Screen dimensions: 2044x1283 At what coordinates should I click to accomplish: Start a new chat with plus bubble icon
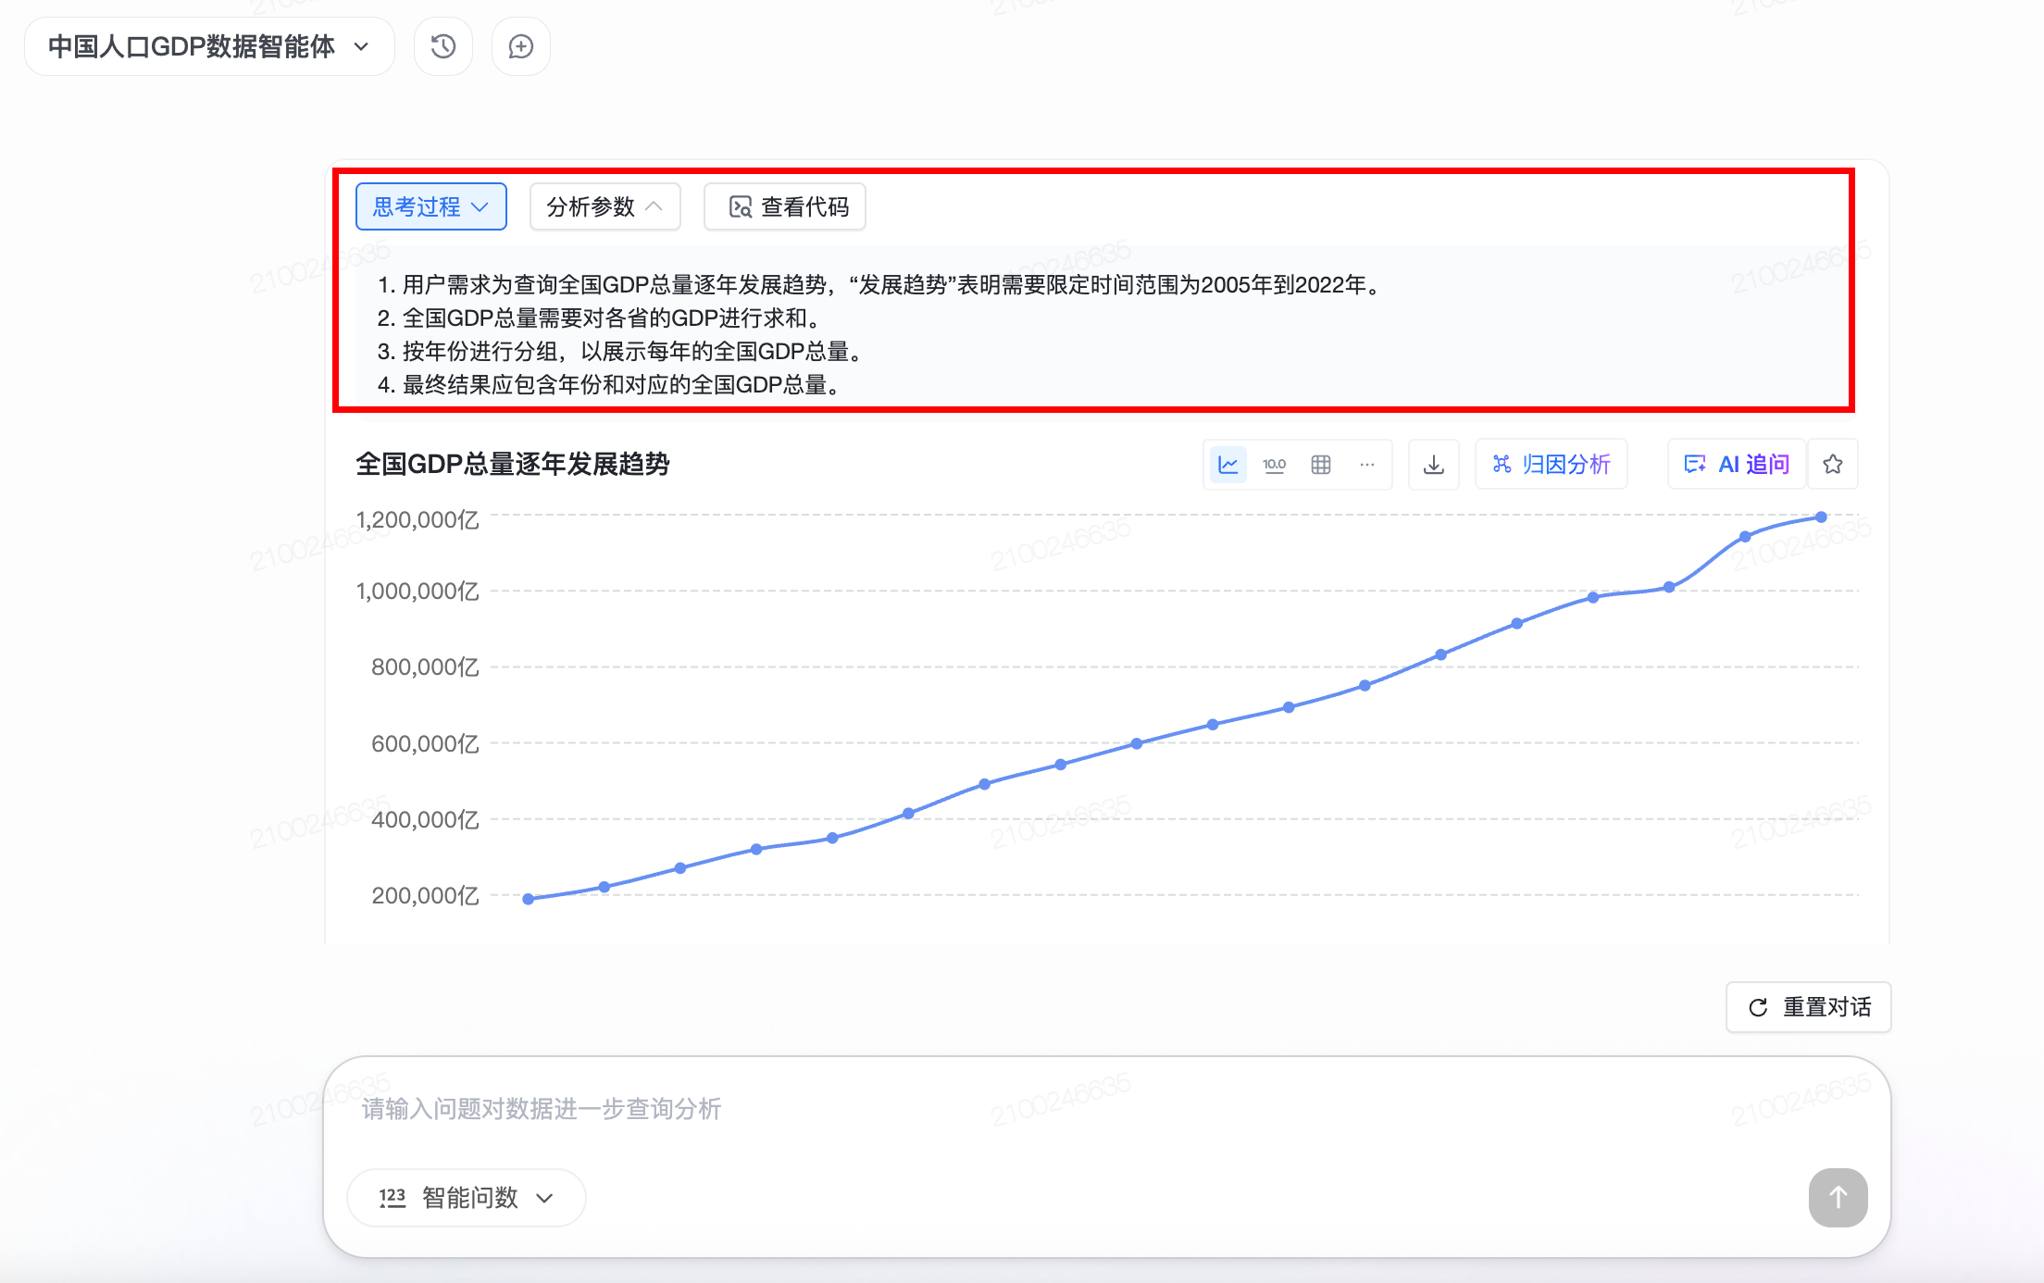[x=521, y=46]
